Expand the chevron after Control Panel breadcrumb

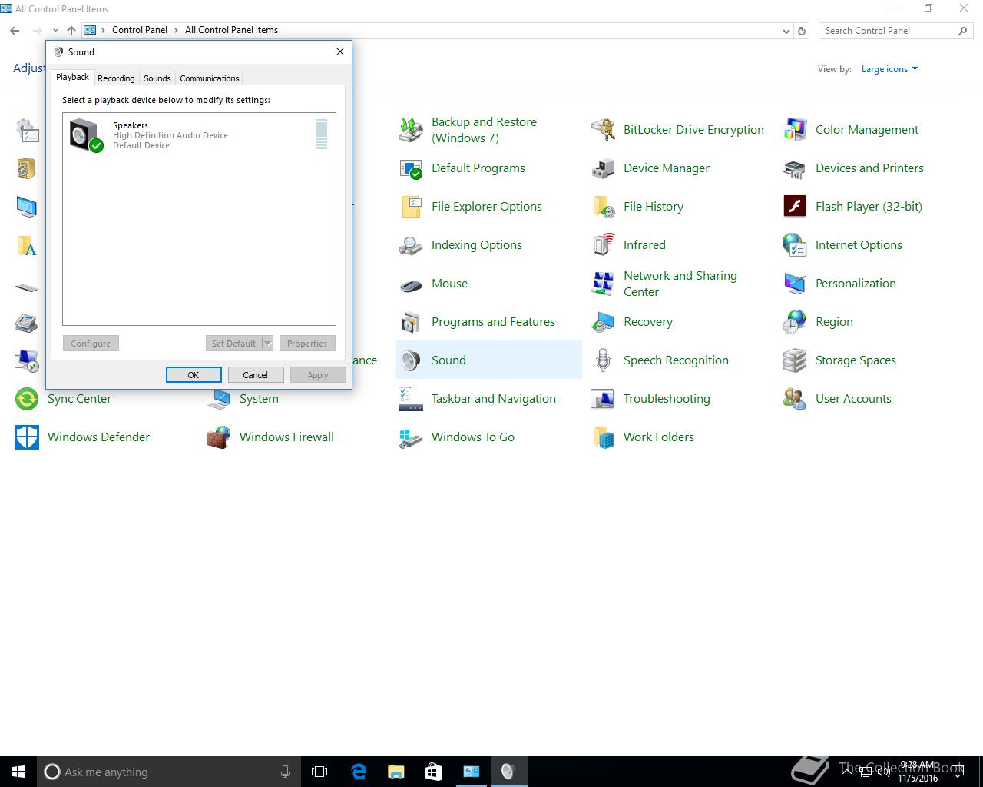point(176,30)
